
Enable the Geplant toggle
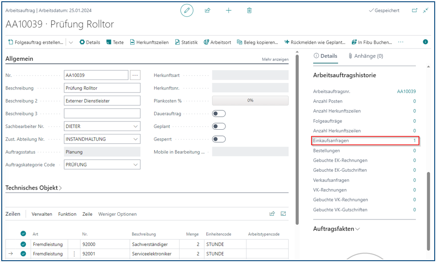tap(219, 127)
